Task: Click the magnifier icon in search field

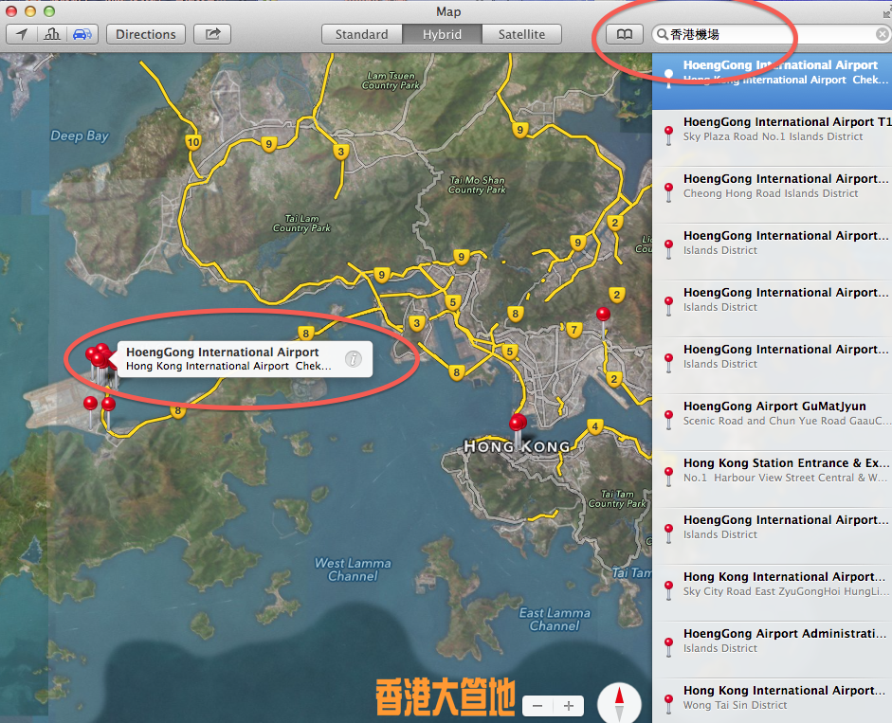Action: click(662, 34)
